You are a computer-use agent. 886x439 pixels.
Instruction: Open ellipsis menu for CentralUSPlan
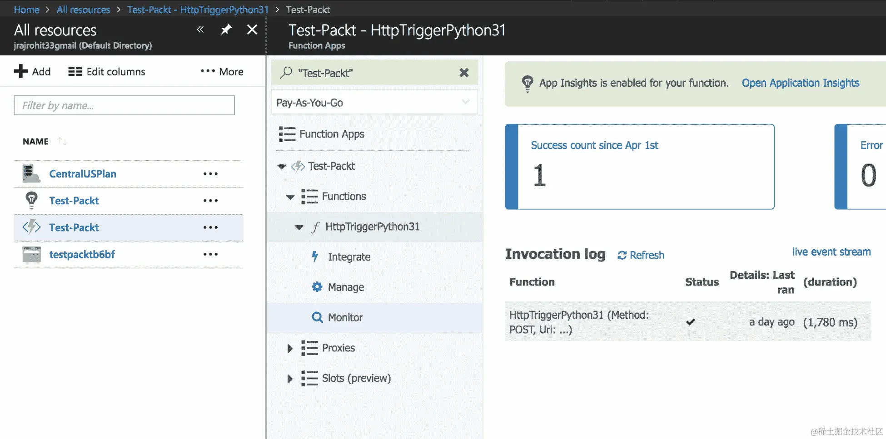tap(210, 174)
